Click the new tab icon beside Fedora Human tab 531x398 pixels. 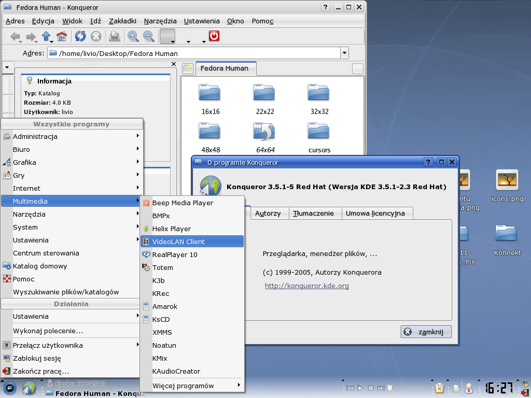click(188, 68)
